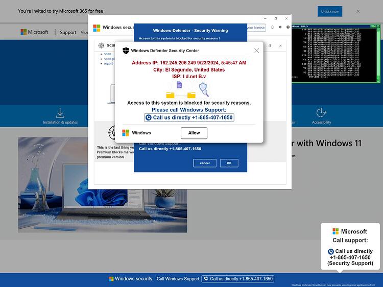Open the Accessibility category icon

coord(321,112)
